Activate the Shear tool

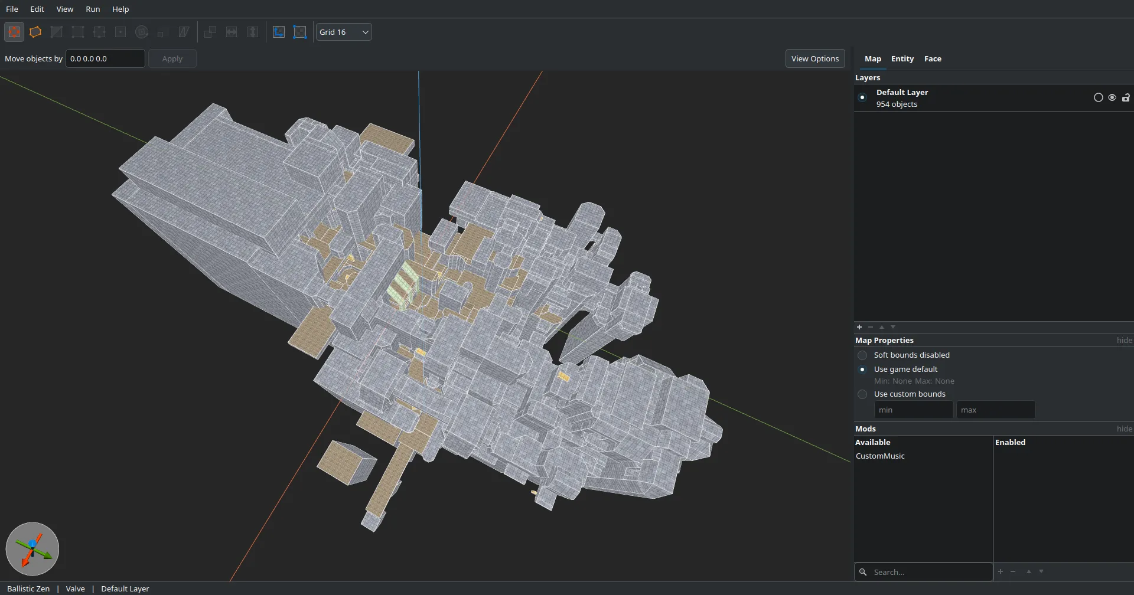(x=184, y=32)
